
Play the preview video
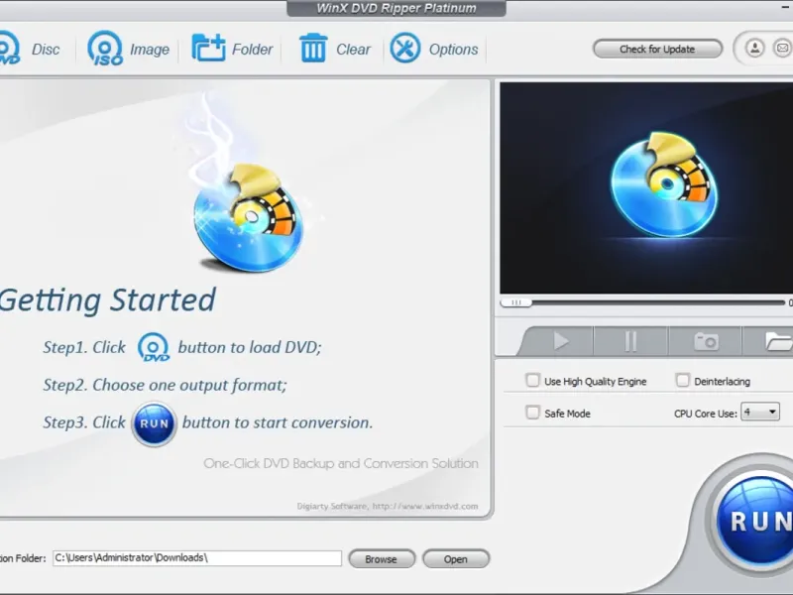tap(560, 341)
